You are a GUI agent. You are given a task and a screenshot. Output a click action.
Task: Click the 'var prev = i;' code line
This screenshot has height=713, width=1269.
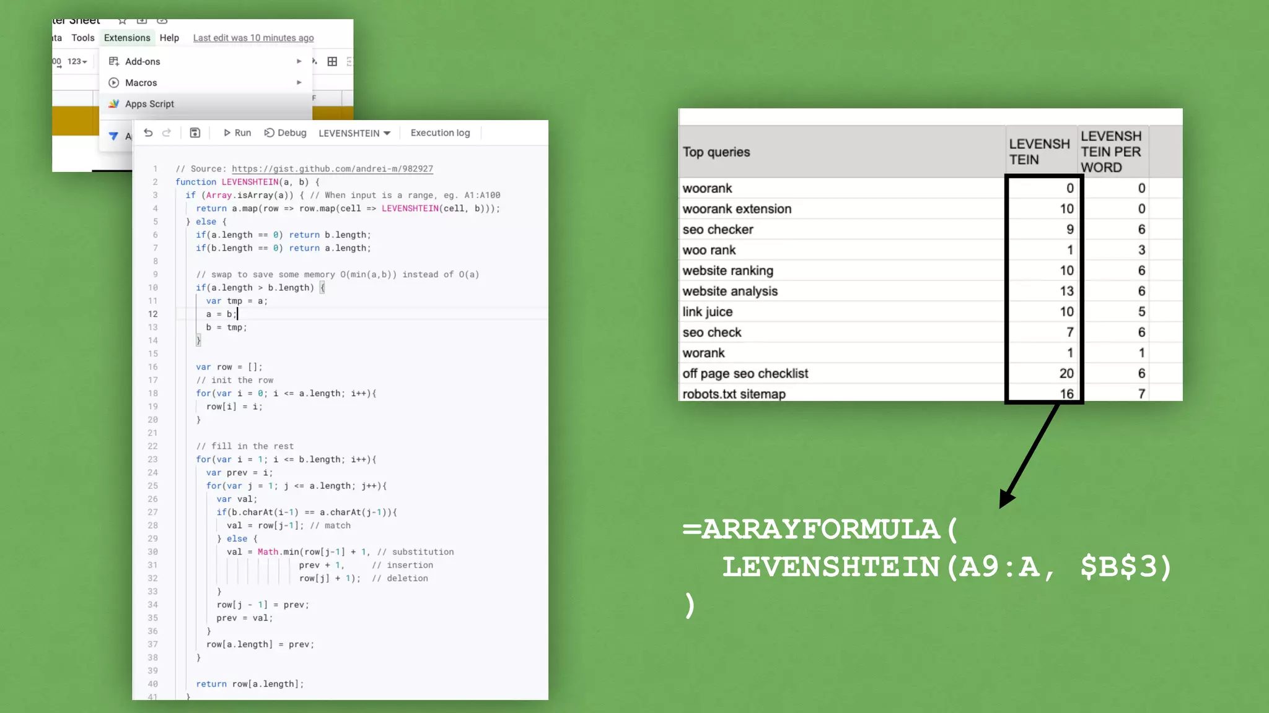click(x=239, y=472)
